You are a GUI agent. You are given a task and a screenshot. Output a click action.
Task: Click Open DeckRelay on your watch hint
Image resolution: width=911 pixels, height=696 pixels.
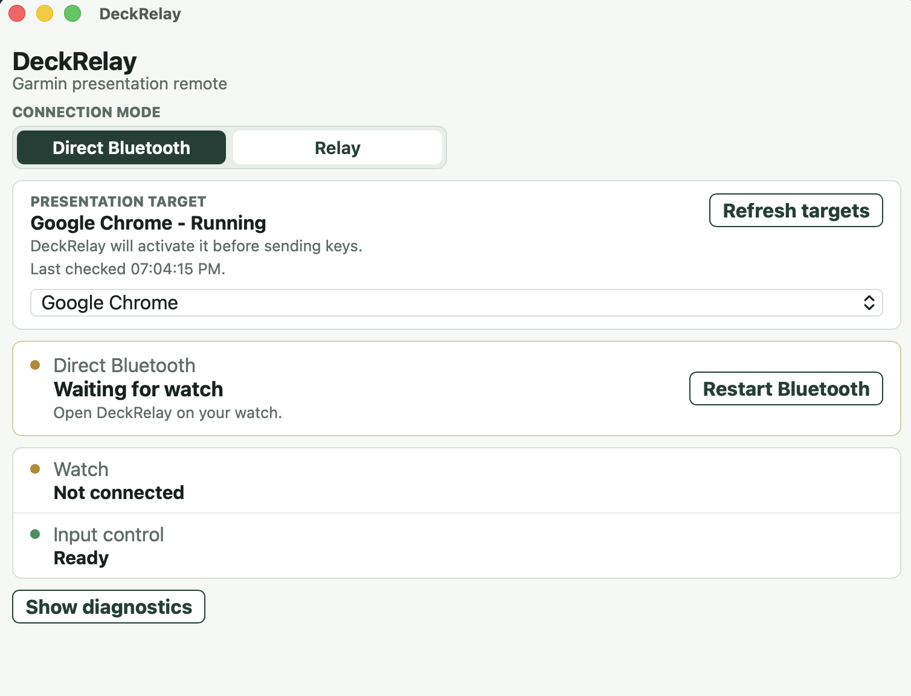pyautogui.click(x=168, y=413)
